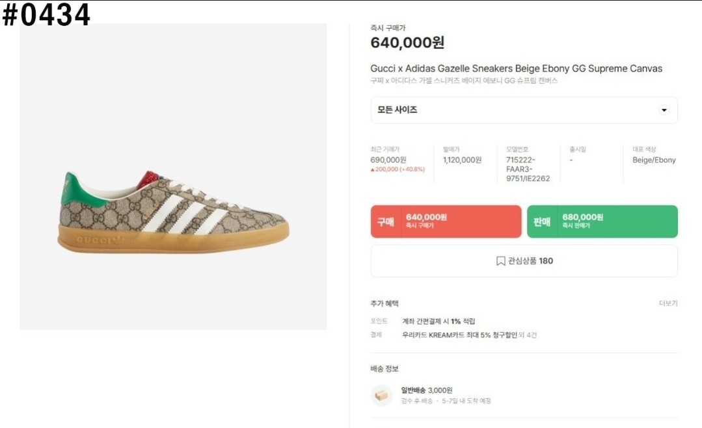This screenshot has width=702, height=428.
Task: Click the red price-change triangle under 690,000원
Action: click(x=373, y=170)
